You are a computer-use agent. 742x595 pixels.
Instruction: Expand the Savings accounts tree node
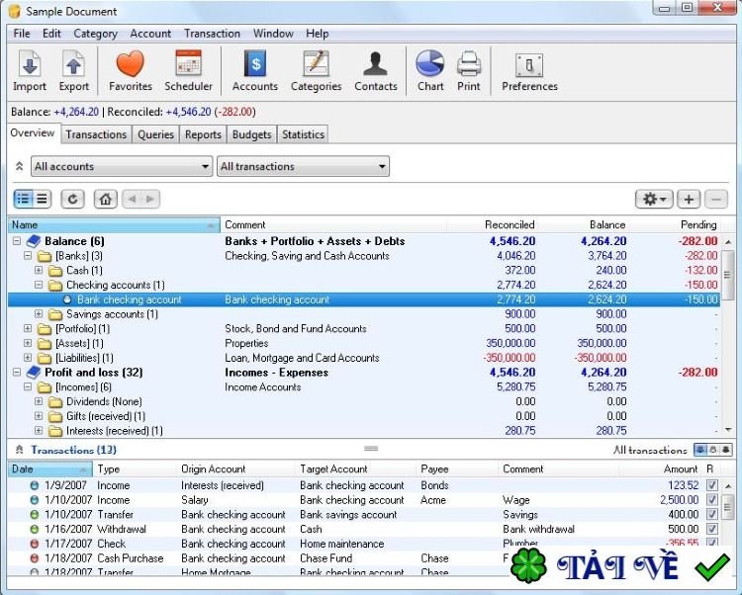40,314
